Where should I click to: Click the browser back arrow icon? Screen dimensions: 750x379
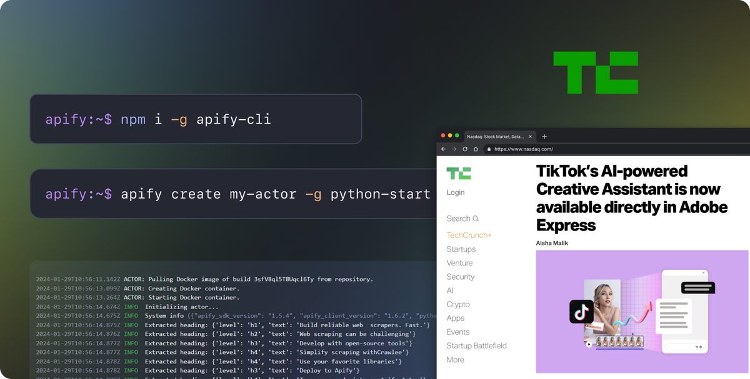444,149
